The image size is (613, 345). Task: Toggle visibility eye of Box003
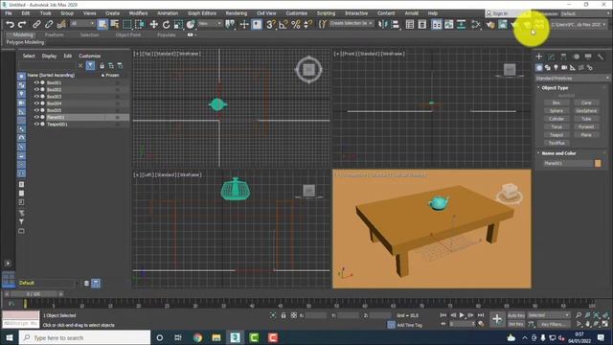pyautogui.click(x=36, y=97)
